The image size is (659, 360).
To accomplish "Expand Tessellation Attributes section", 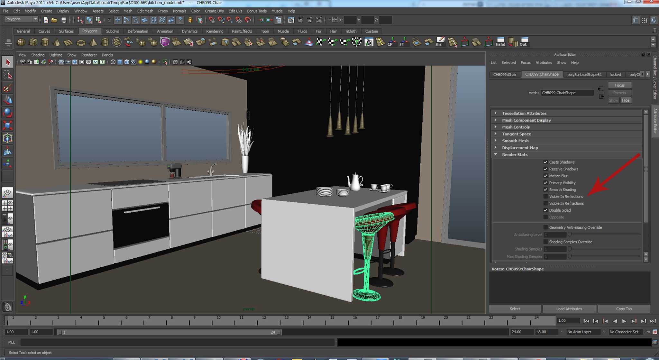I will click(524, 113).
